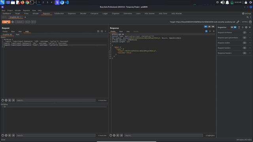Switch to the Decoder tab

tap(83, 13)
